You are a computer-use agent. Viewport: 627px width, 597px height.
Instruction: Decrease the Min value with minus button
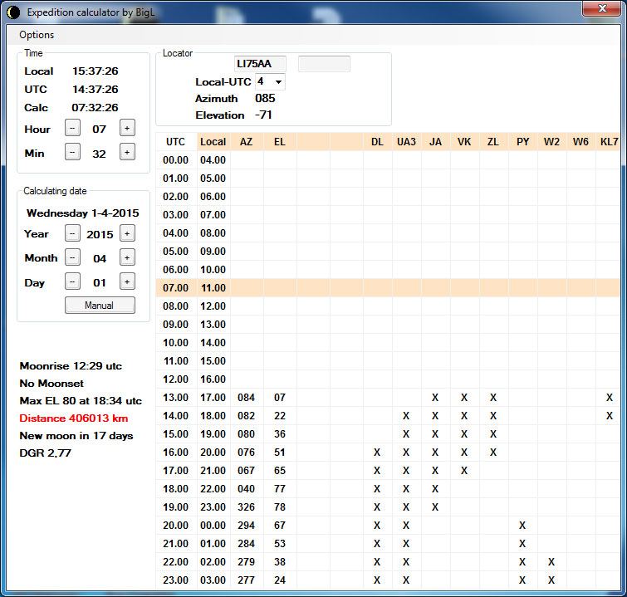point(72,152)
